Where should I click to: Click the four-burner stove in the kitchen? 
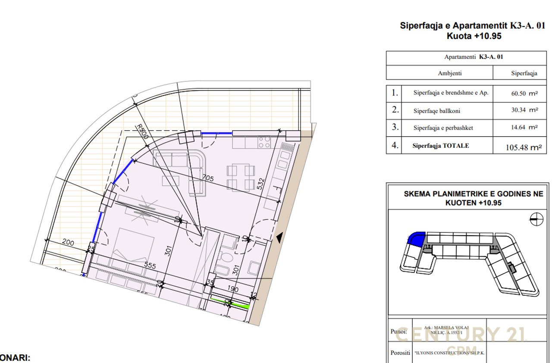[264, 142]
